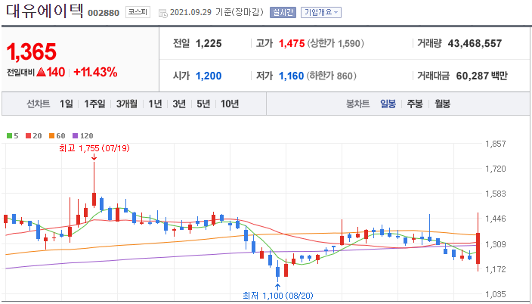Click the +11.43% change rate
The image size is (532, 304).
[x=95, y=72]
